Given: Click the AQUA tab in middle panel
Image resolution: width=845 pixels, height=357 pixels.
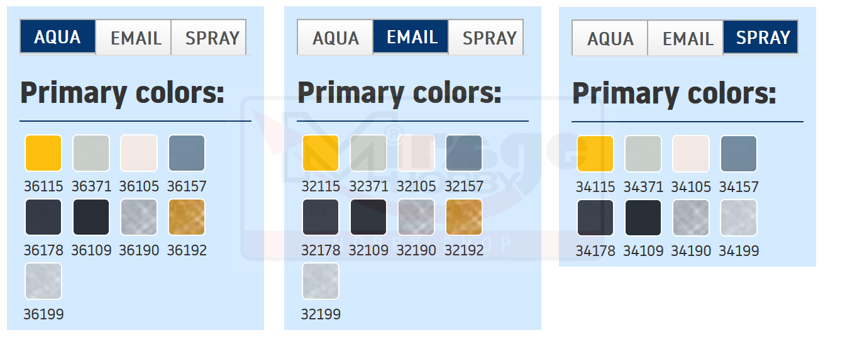Looking at the screenshot, I should point(335,38).
